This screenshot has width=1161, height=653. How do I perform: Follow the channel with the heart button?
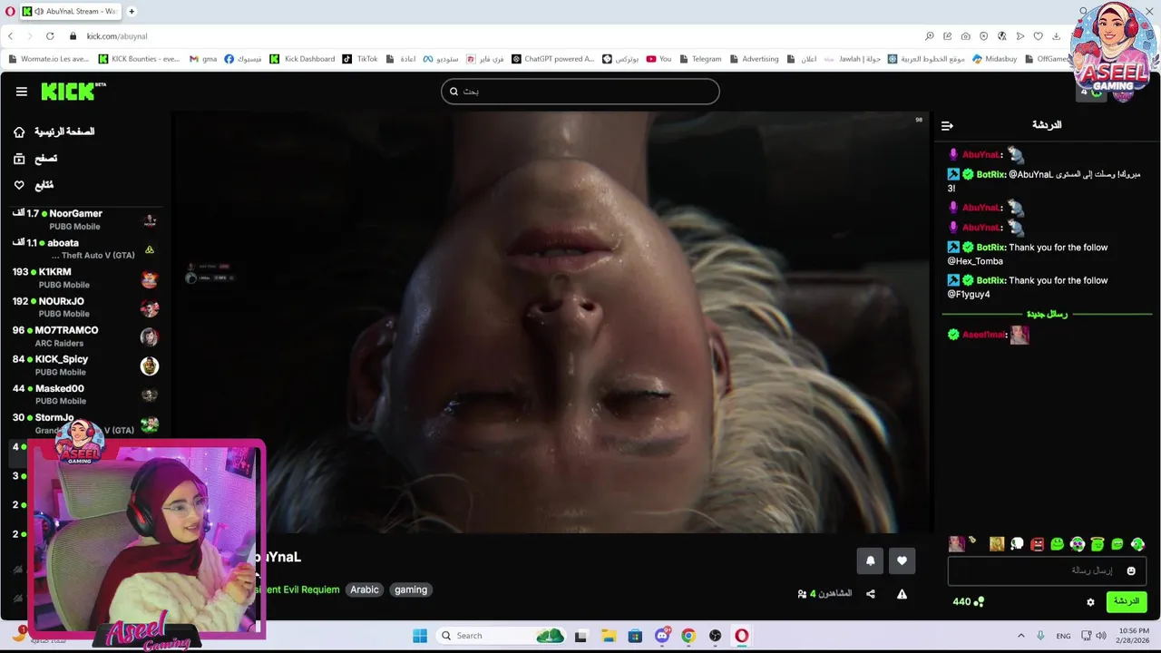click(x=902, y=560)
